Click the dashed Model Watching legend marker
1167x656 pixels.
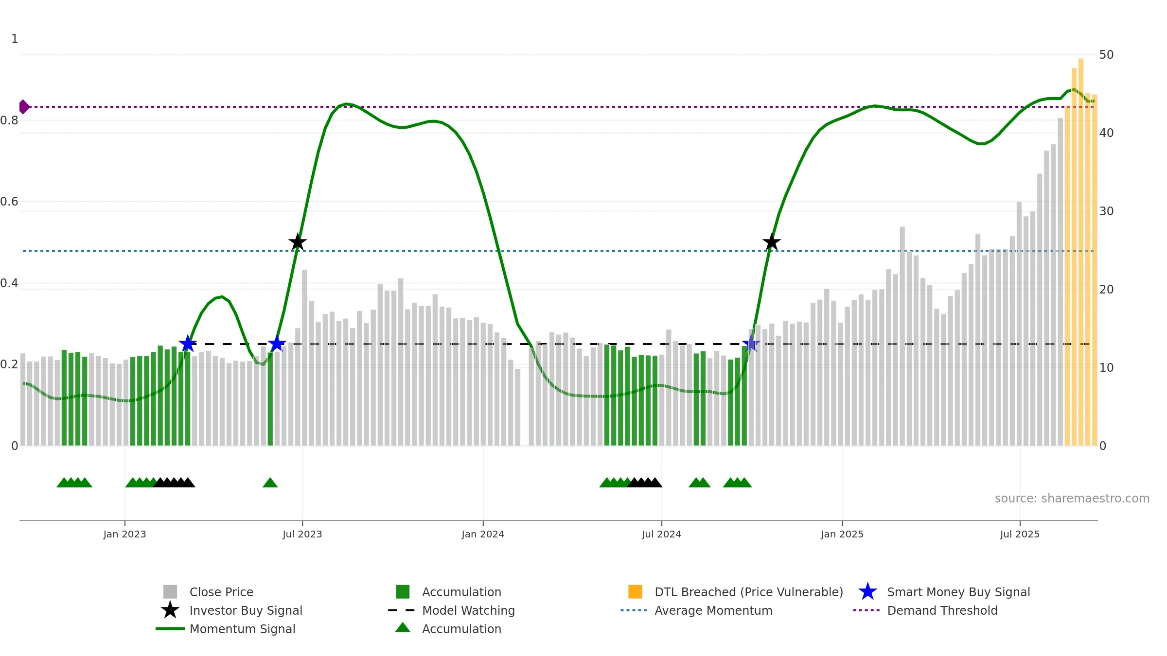[x=402, y=610]
